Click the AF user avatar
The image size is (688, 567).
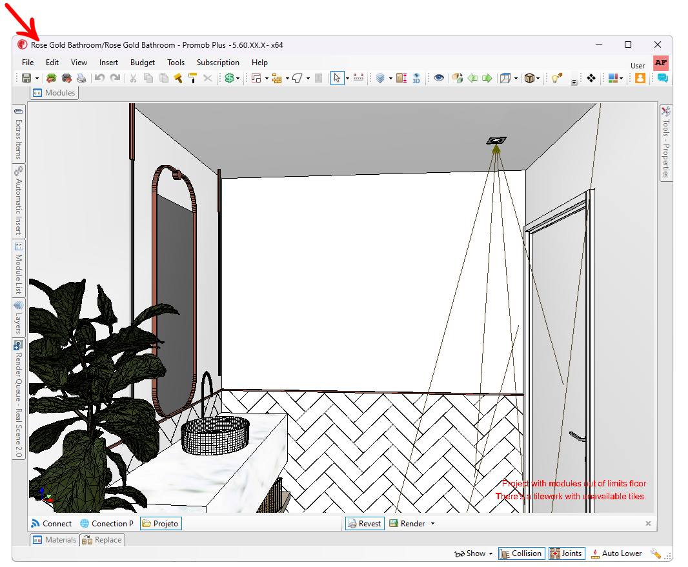(x=661, y=63)
